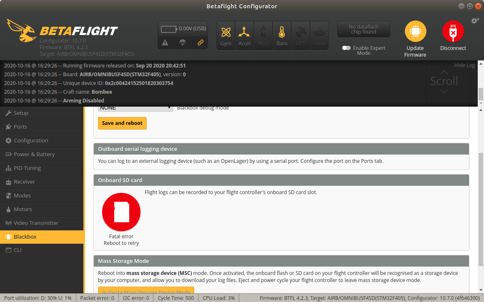This screenshot has height=302, width=484.
Task: Select the Blackbox tab
Action: [x=42, y=237]
